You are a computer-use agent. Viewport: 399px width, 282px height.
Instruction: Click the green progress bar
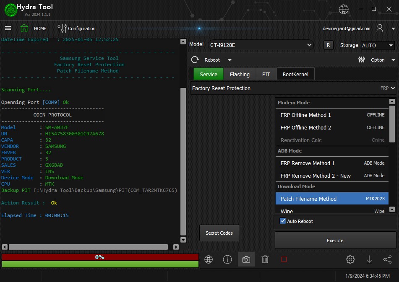[x=100, y=264]
